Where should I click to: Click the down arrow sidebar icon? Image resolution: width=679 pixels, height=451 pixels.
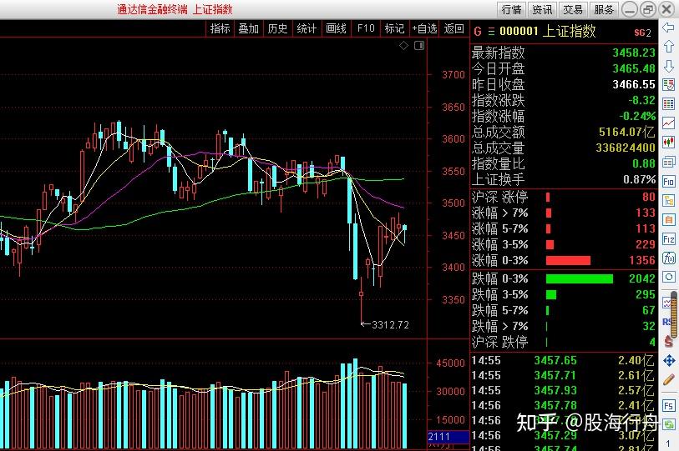(669, 66)
